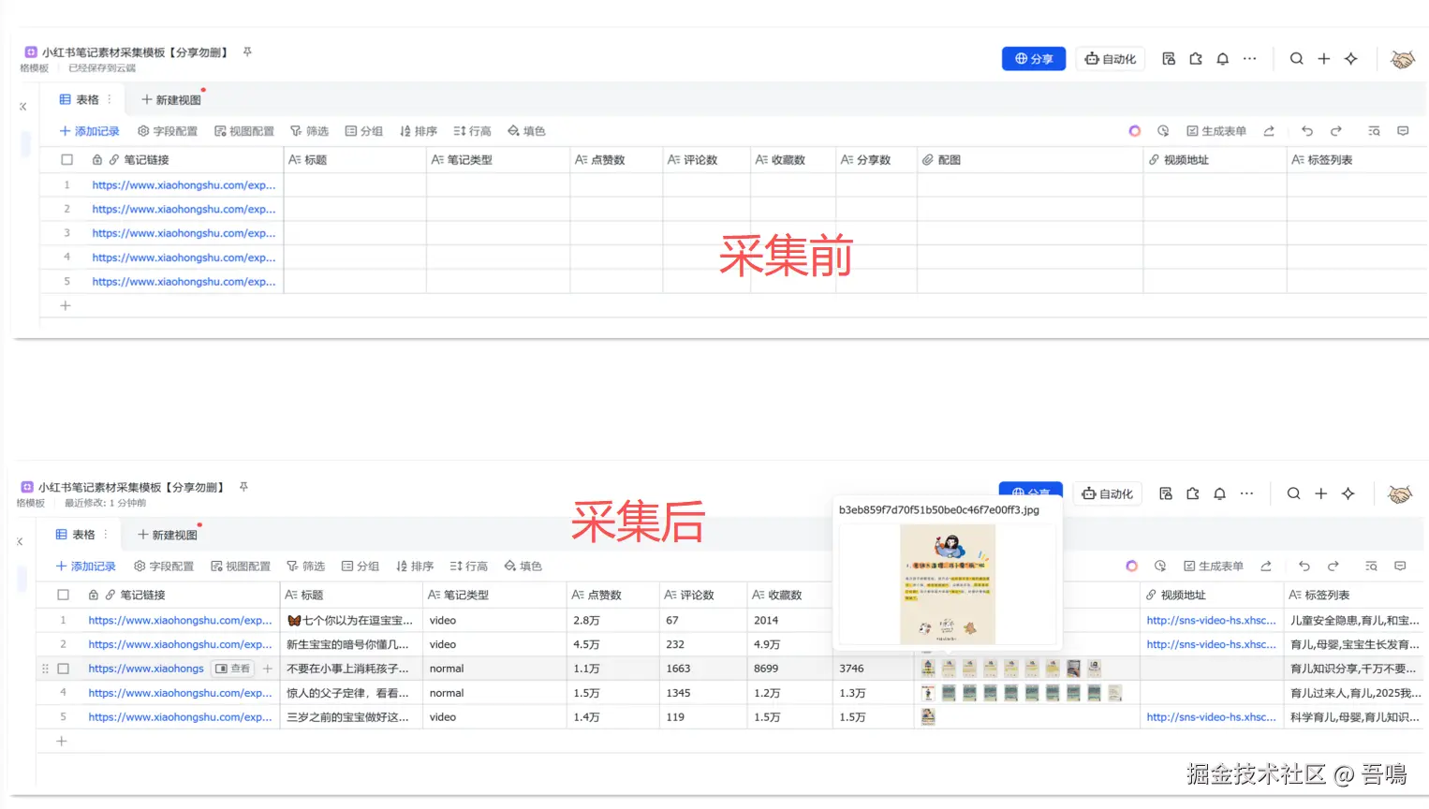
Task: Redo the action in 采集前 toolbar
Action: (1336, 131)
